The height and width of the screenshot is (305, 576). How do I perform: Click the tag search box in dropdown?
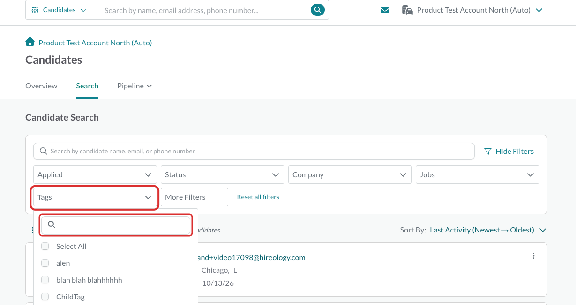pos(116,225)
